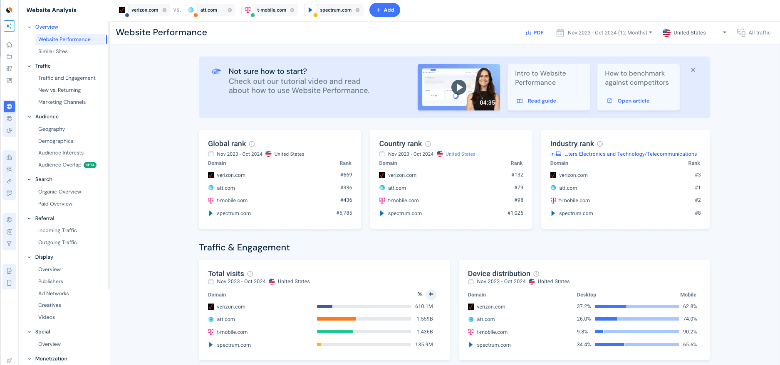Select the active globe Website Analysis icon
This screenshot has height=365, width=780.
pos(9,106)
